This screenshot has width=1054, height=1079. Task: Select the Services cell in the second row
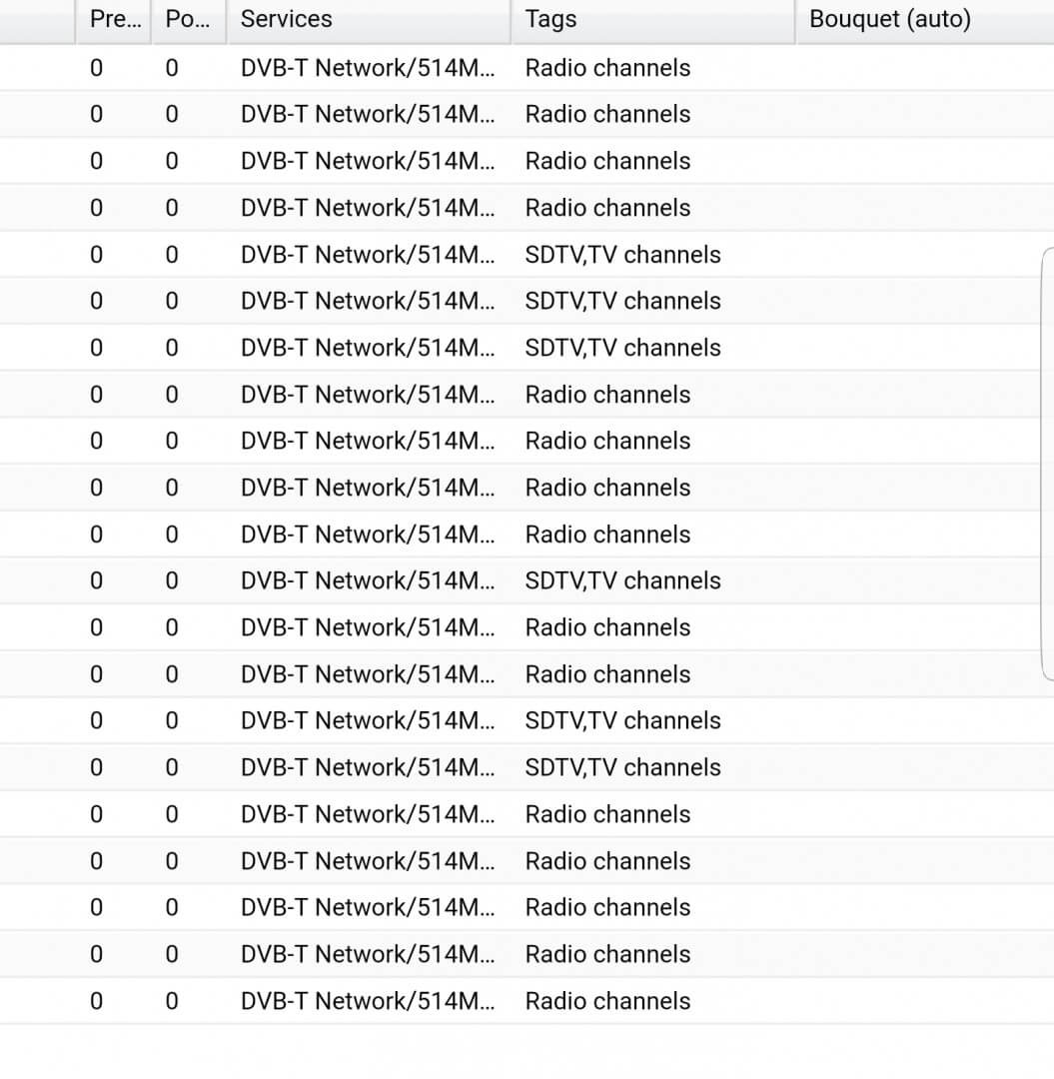pos(367,114)
